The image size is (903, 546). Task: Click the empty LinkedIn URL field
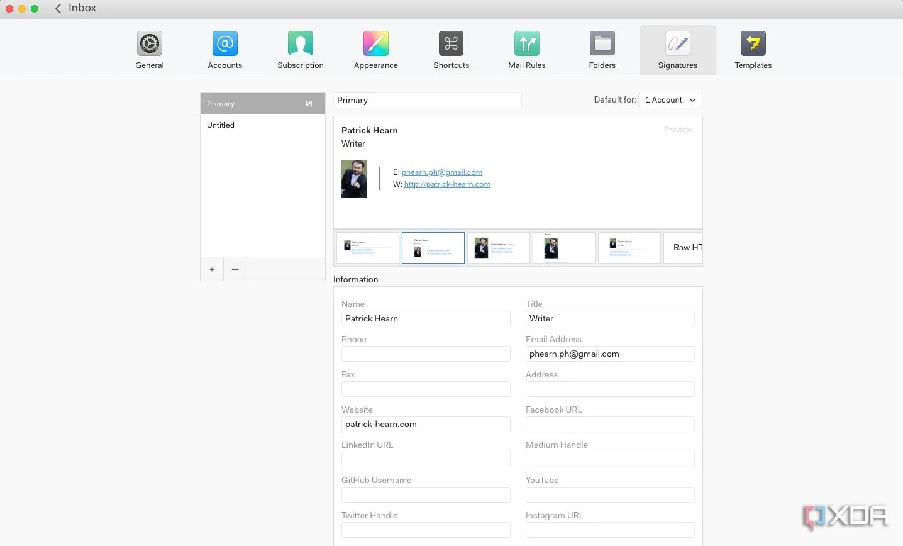426,460
